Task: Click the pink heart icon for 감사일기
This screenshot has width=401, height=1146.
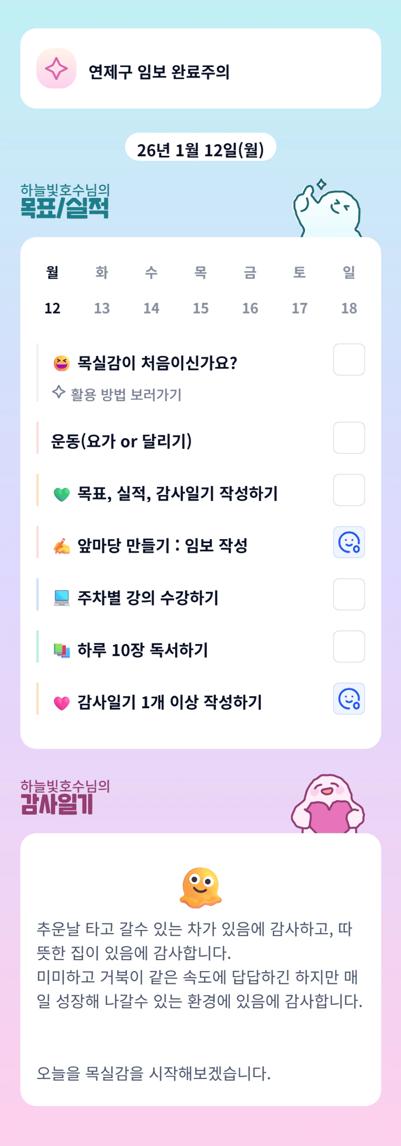Action: pyautogui.click(x=62, y=702)
